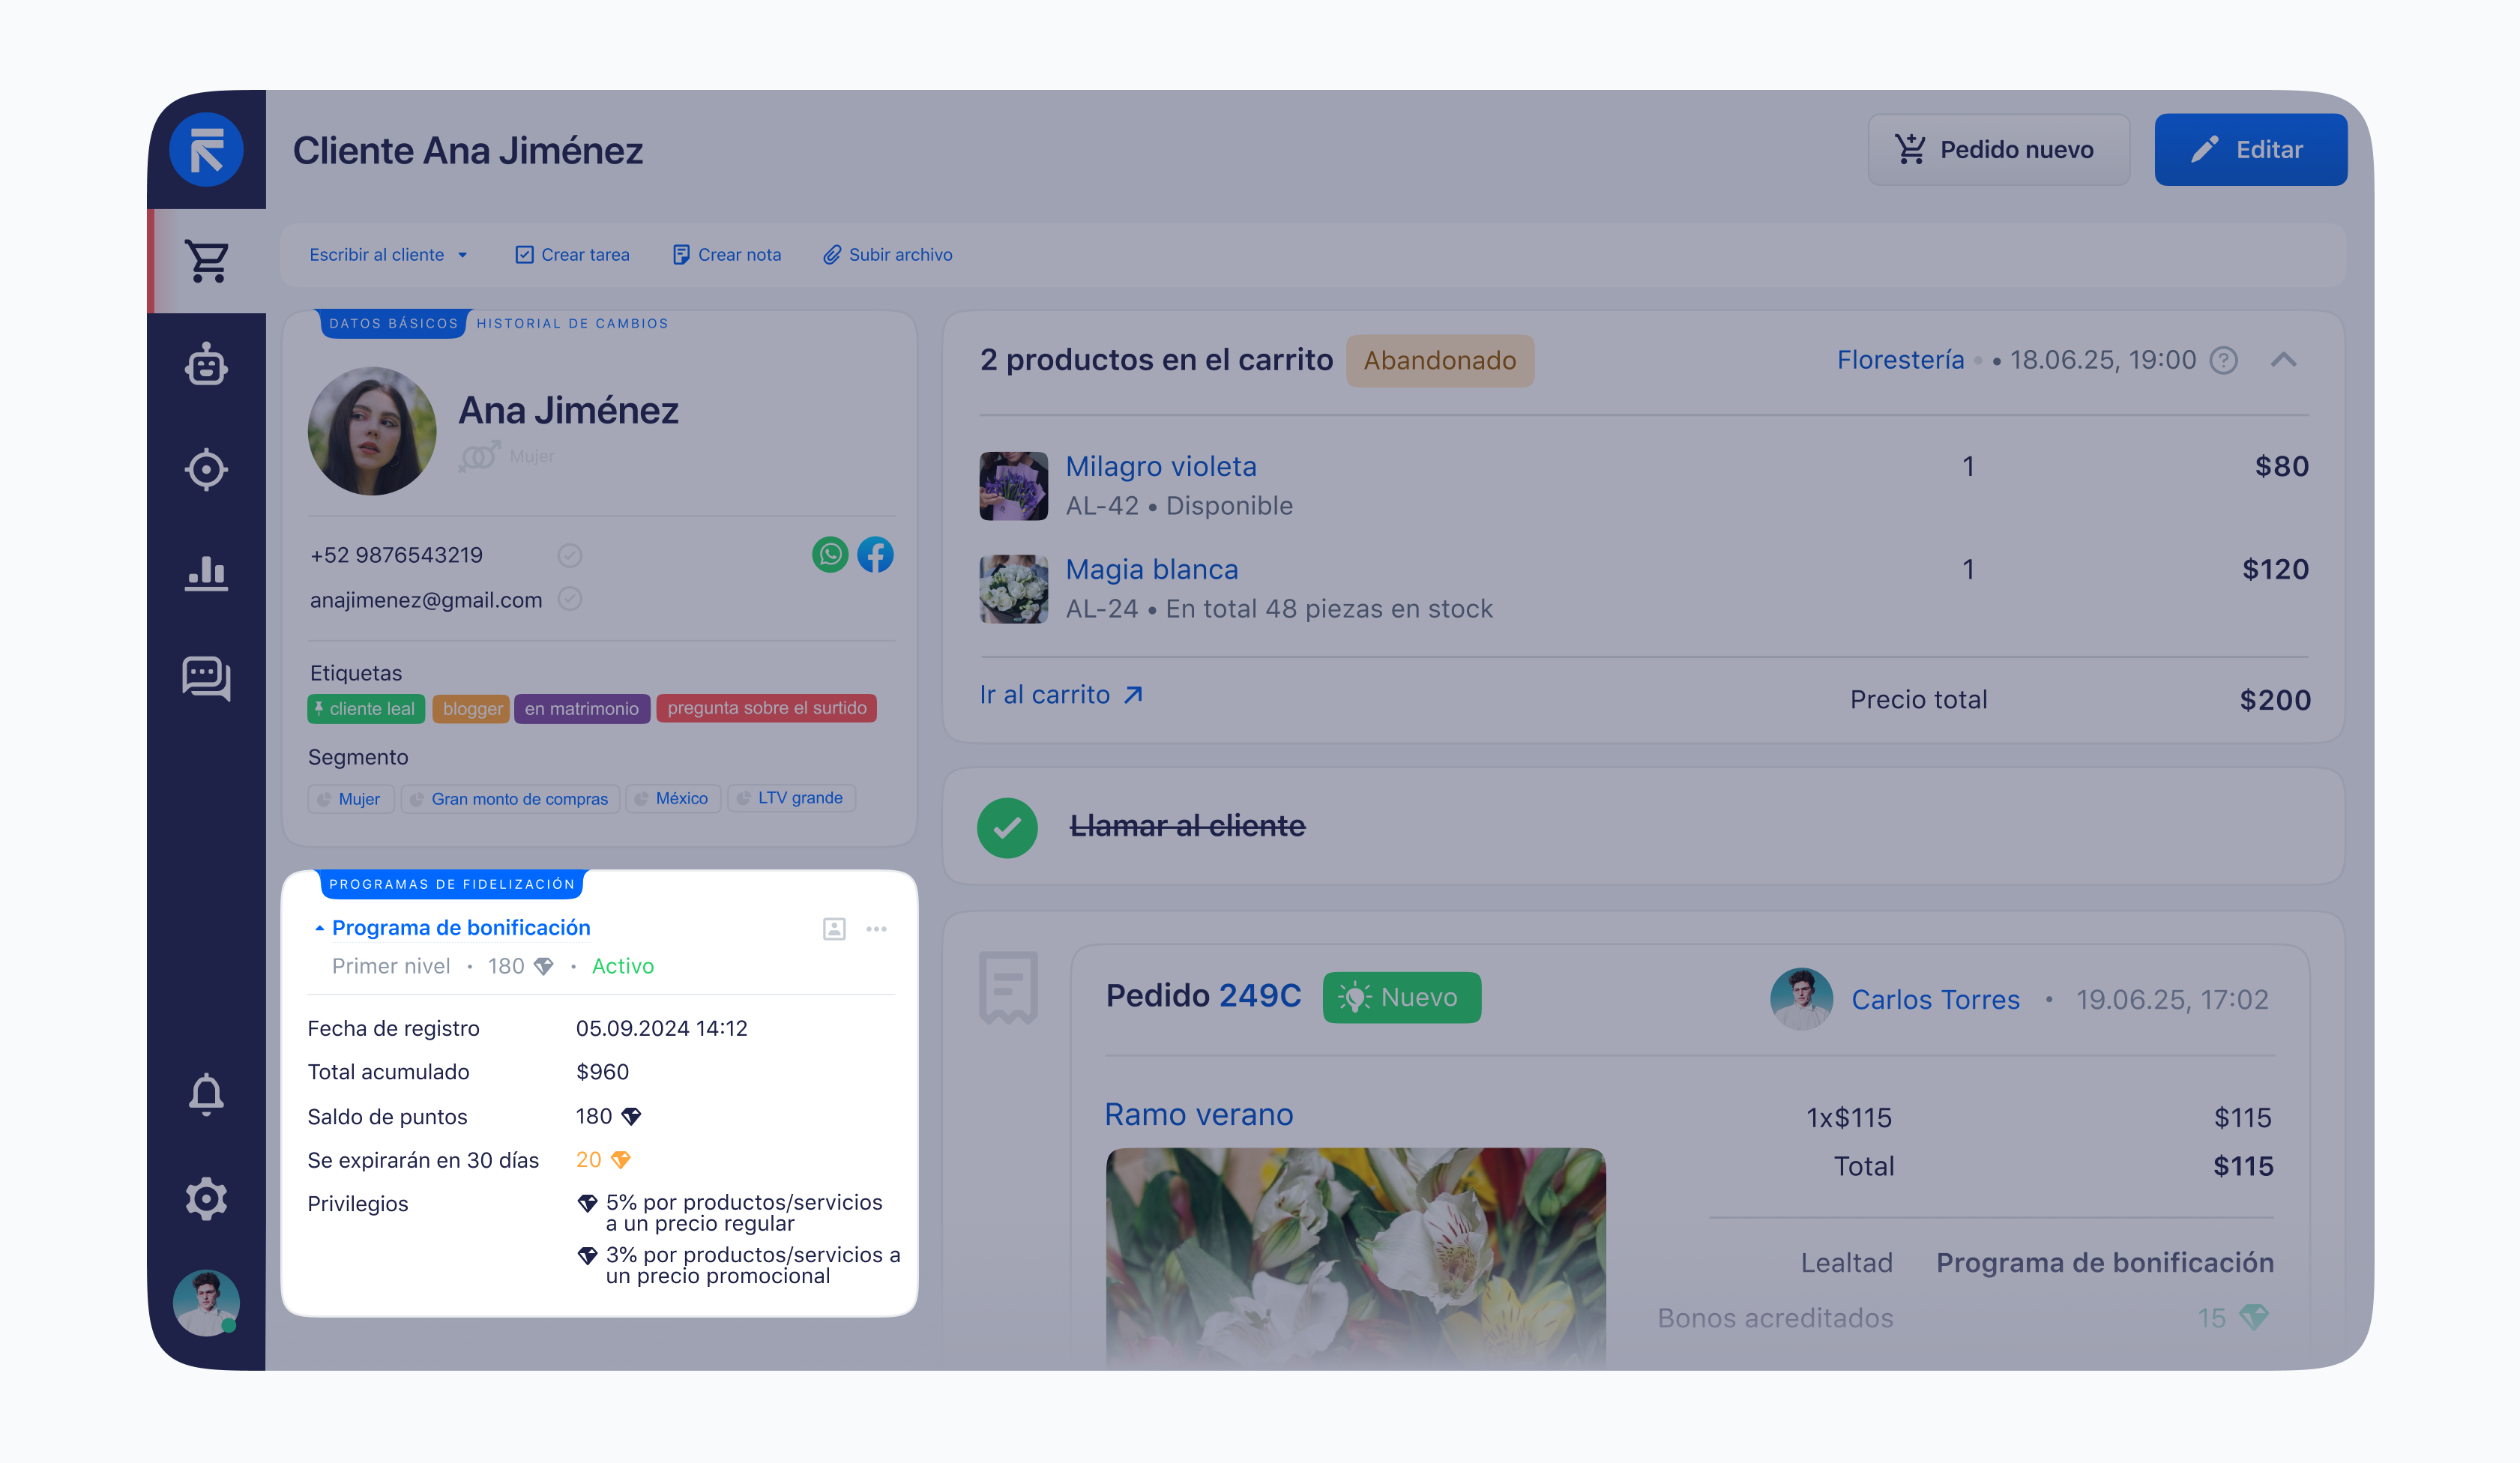Click the Total acumulado value $960
The image size is (2520, 1463).
pos(602,1072)
